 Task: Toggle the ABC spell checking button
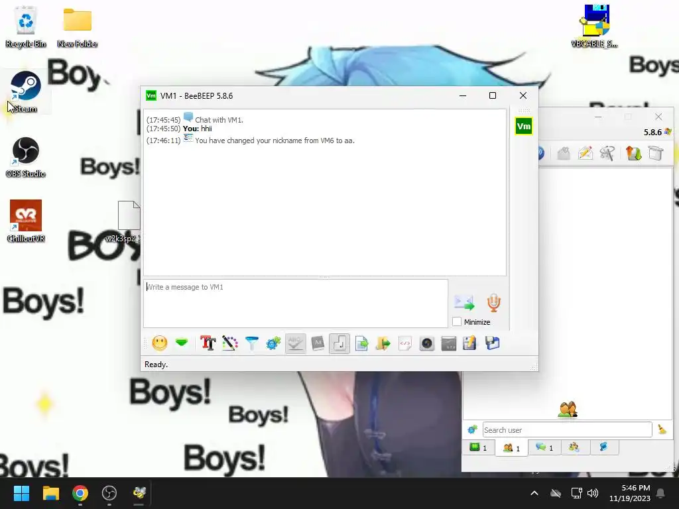coord(295,343)
